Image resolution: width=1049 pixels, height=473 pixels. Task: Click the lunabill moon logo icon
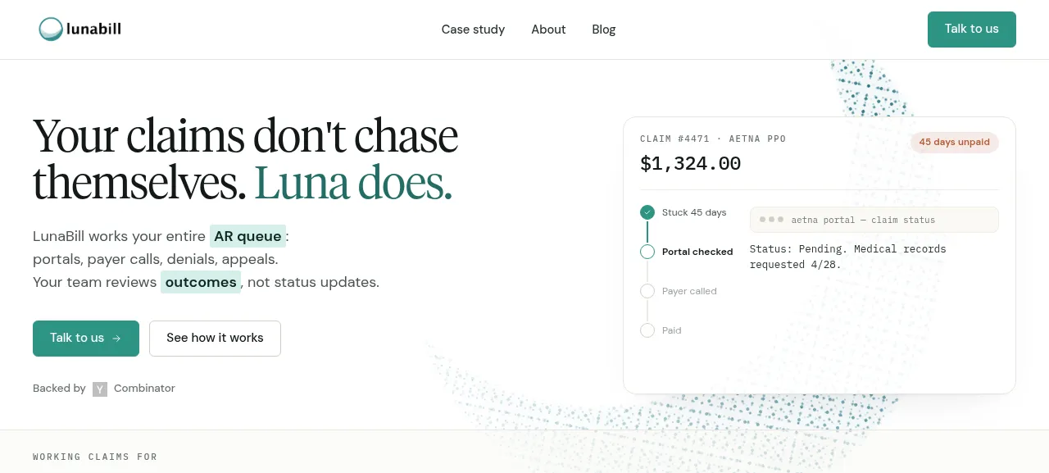51,30
